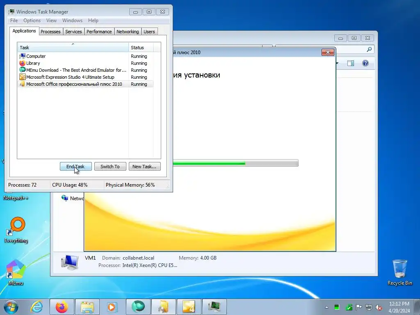Click the New Task... button
Viewport: 420px width, 315px height.
145,167
